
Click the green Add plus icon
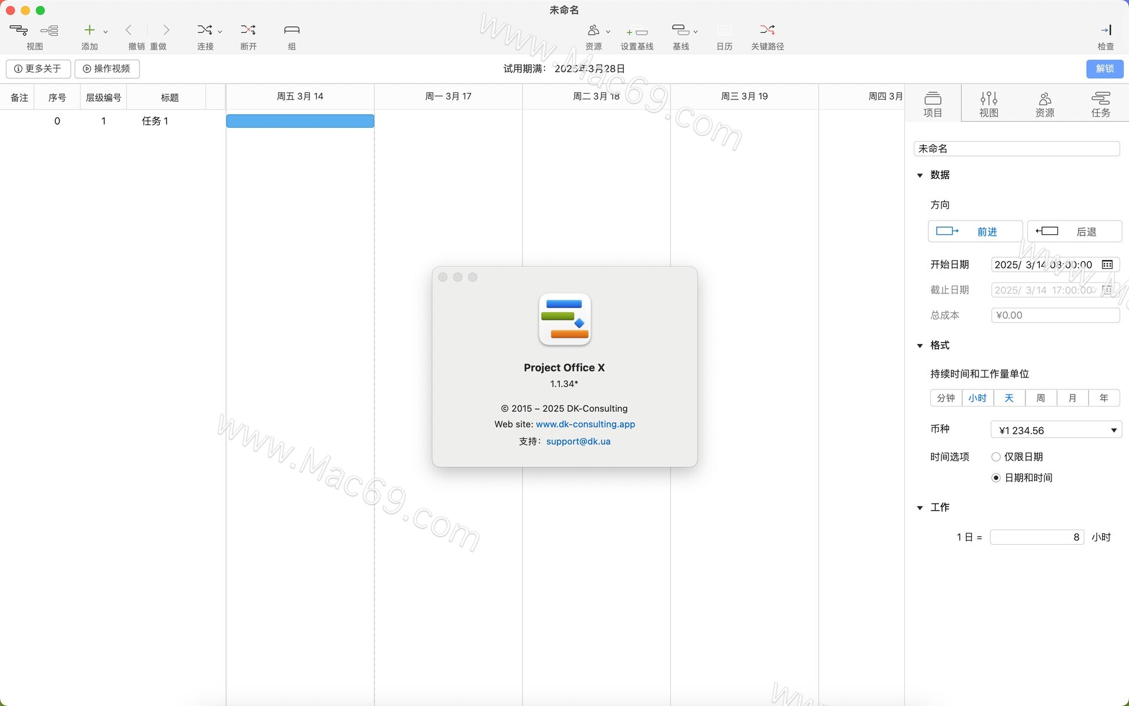click(89, 30)
